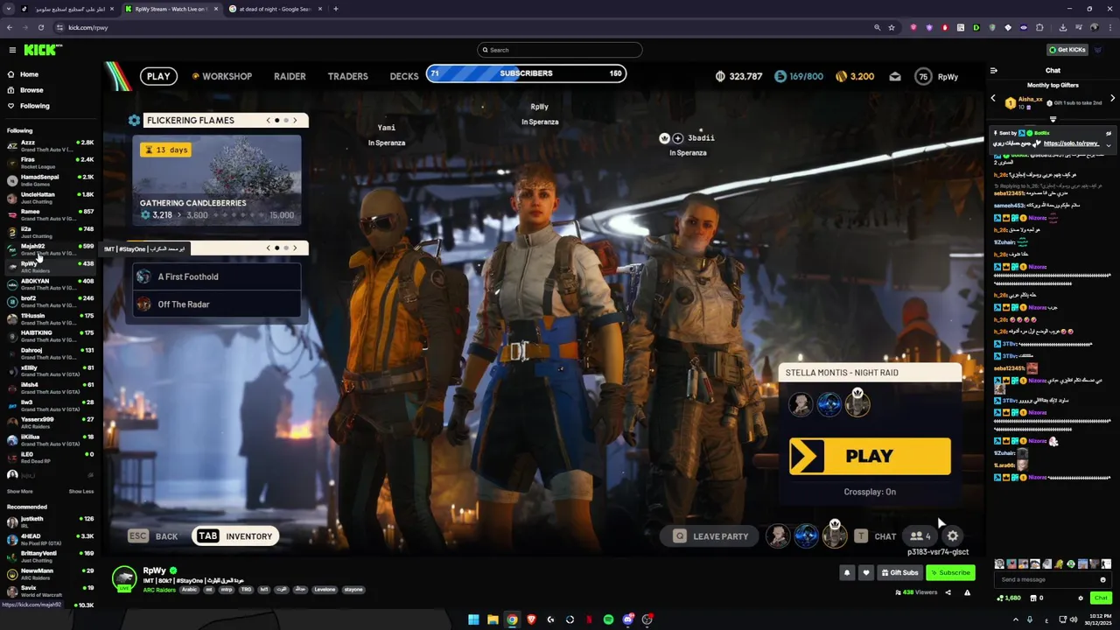Show previous top gifter arrow

tap(993, 99)
